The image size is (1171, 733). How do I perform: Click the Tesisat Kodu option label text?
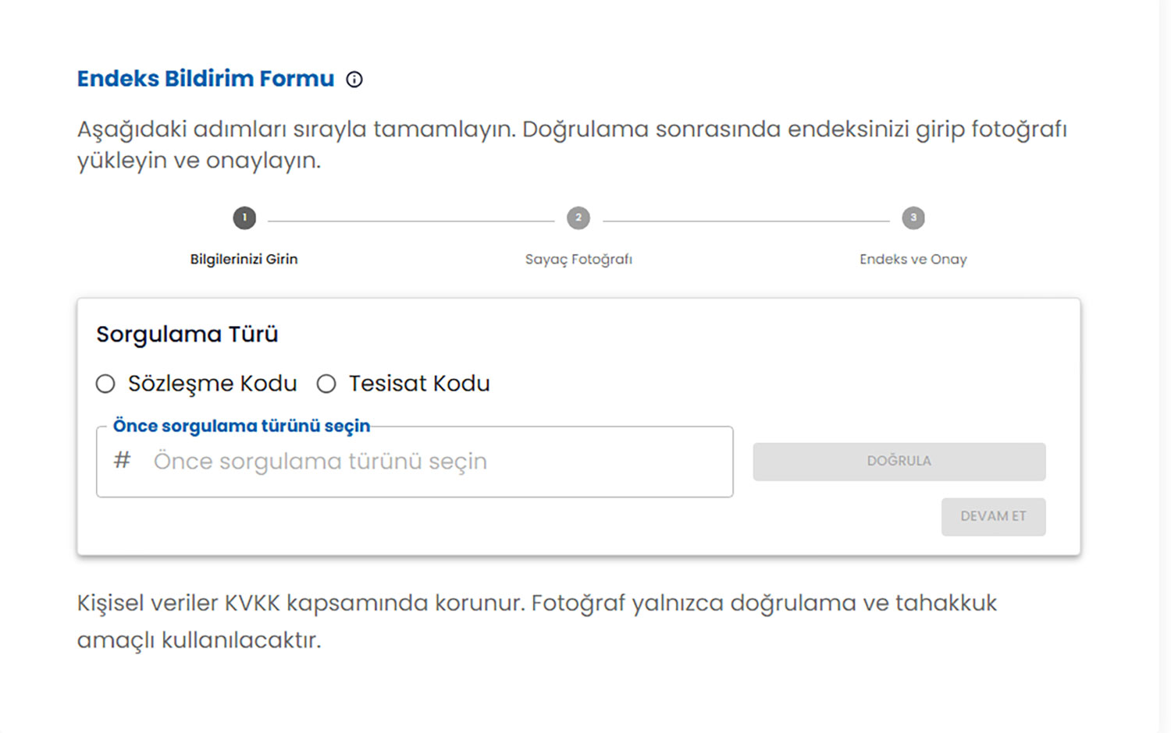pos(419,384)
